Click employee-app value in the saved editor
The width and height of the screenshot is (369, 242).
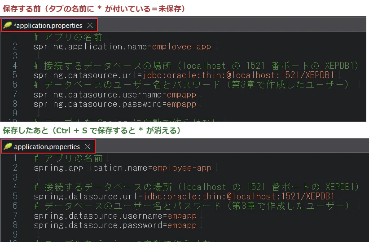pos(182,168)
